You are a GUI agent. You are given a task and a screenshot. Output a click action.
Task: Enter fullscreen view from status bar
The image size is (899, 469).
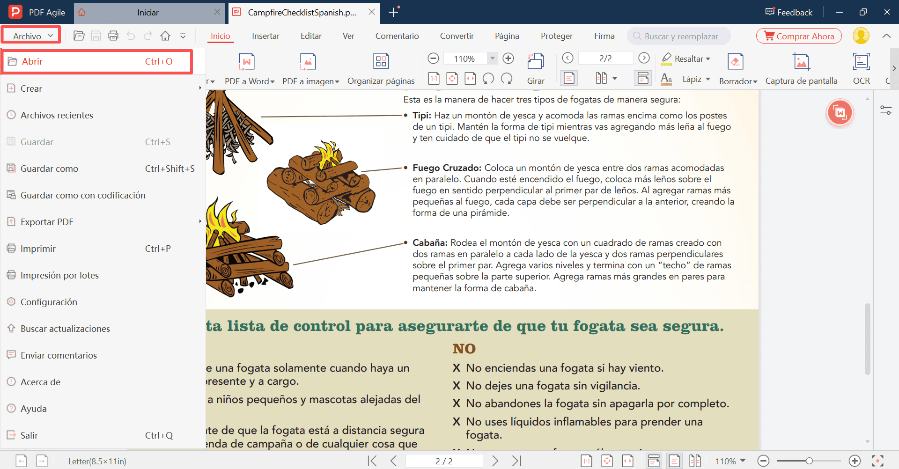878,461
